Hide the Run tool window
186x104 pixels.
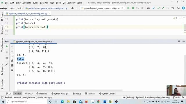[184, 41]
